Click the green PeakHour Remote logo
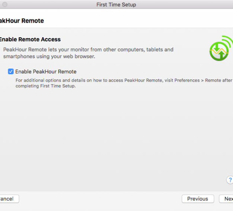 point(221,48)
